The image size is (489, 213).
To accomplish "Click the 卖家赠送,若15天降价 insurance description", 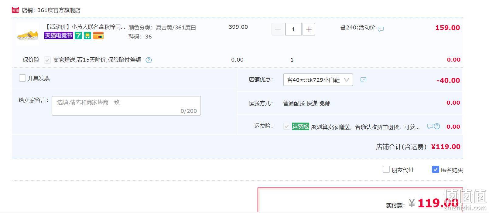I will point(97,60).
